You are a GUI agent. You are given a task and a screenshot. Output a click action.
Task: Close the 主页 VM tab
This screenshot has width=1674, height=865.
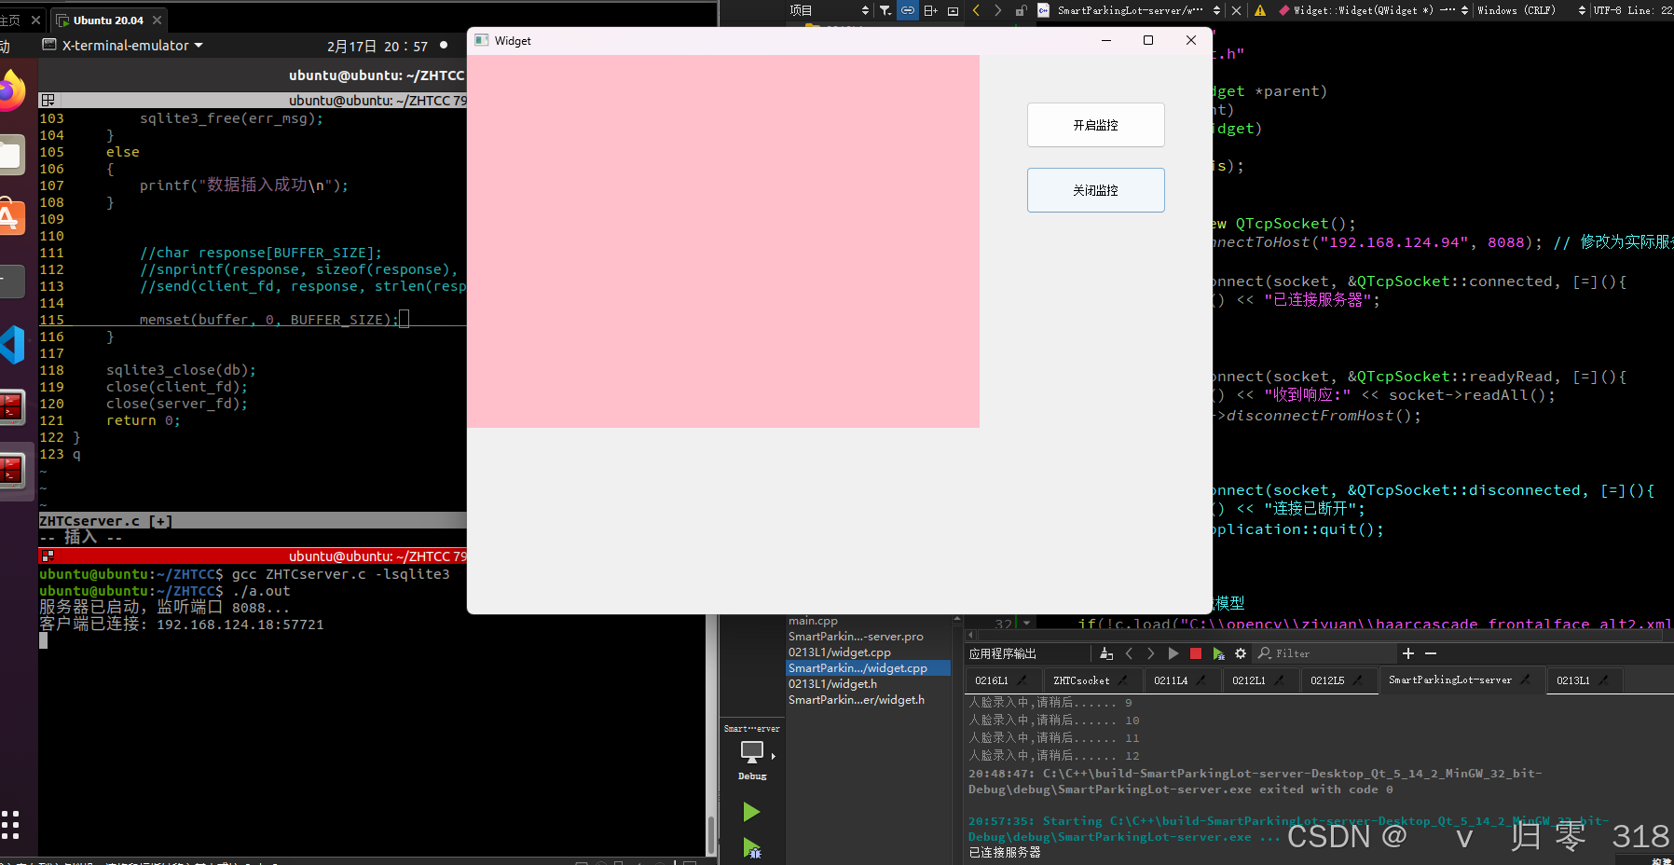pos(35,20)
